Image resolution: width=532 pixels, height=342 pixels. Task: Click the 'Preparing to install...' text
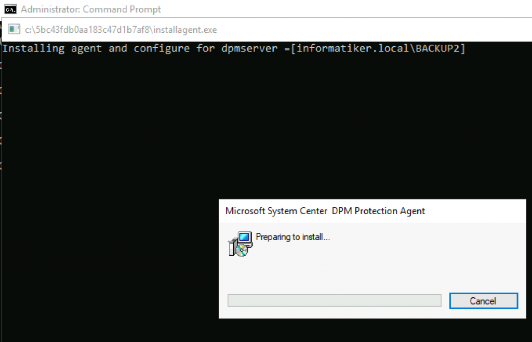point(292,237)
